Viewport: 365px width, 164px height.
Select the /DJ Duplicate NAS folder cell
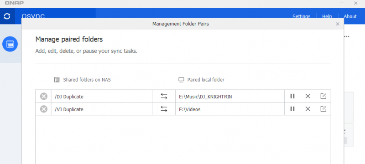click(102, 96)
